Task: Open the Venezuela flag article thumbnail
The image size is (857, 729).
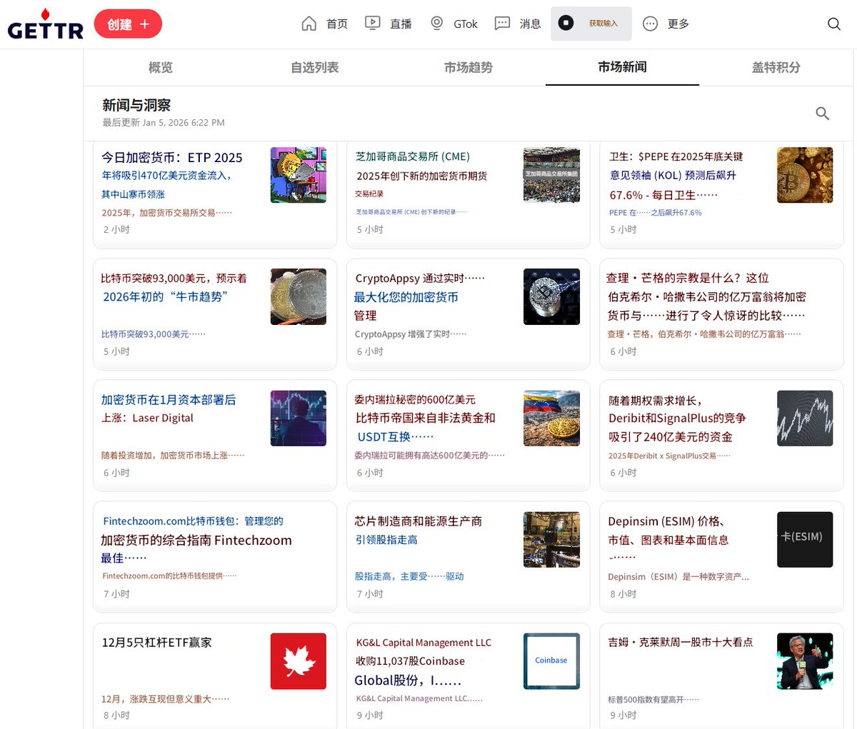Action: (551, 418)
